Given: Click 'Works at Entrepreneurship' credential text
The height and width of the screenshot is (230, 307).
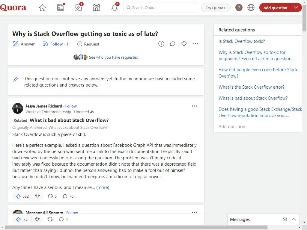Looking at the screenshot, I should (48, 112).
